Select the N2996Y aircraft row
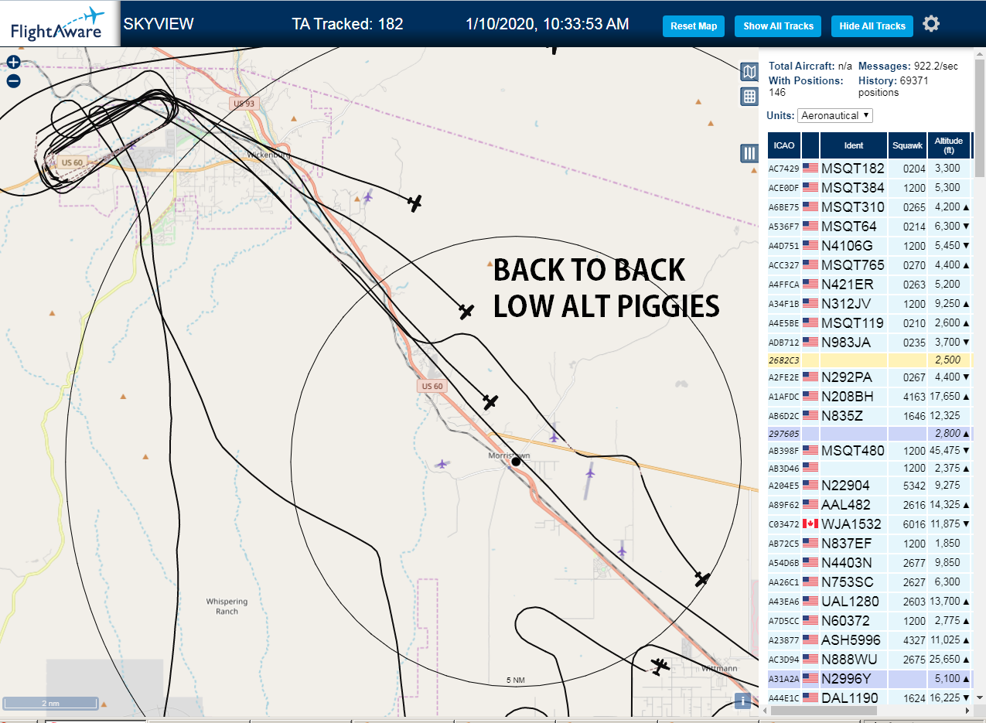Screen dimensions: 986x723 pyautogui.click(x=870, y=678)
